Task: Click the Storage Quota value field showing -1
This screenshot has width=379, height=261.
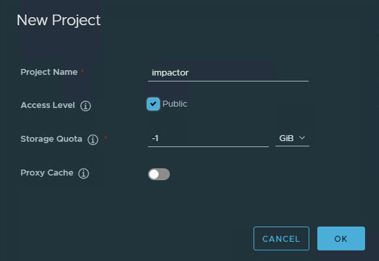Action: (208, 138)
